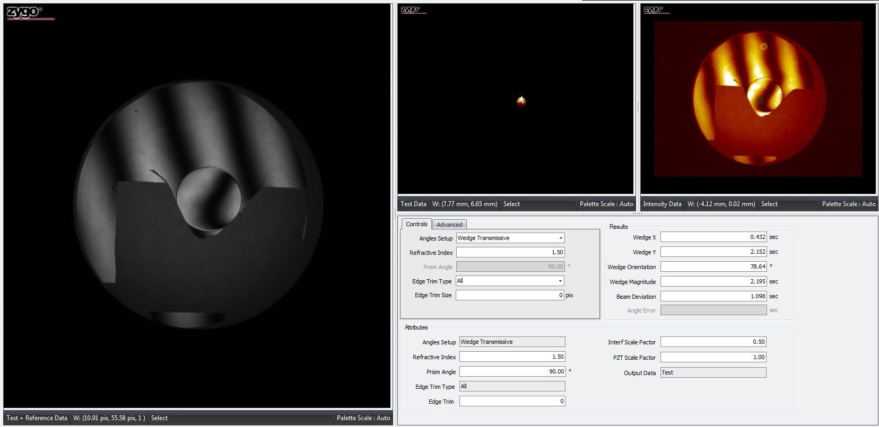Click the PZT Scale Factor field
The image size is (879, 427).
click(x=713, y=358)
